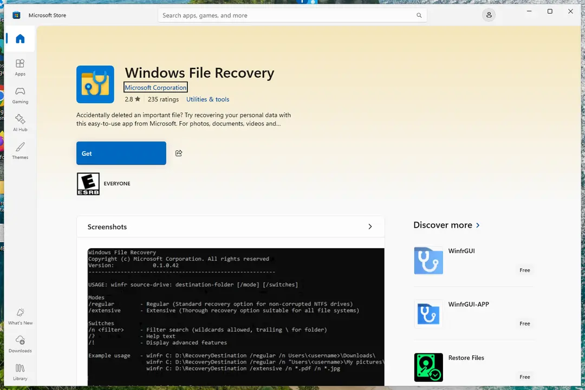Open the Restore Files app icon

(428, 367)
